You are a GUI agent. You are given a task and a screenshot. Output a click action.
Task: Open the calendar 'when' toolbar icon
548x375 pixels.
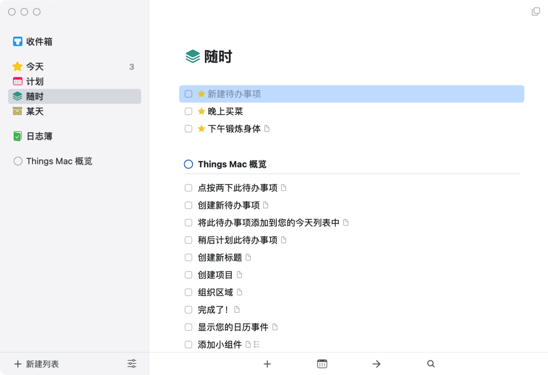[322, 364]
